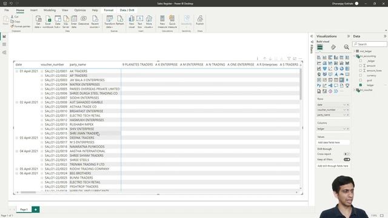Open dropdown for date field in Rows
Image resolution: width=388 pixels, height=218 pixels.
point(344,105)
